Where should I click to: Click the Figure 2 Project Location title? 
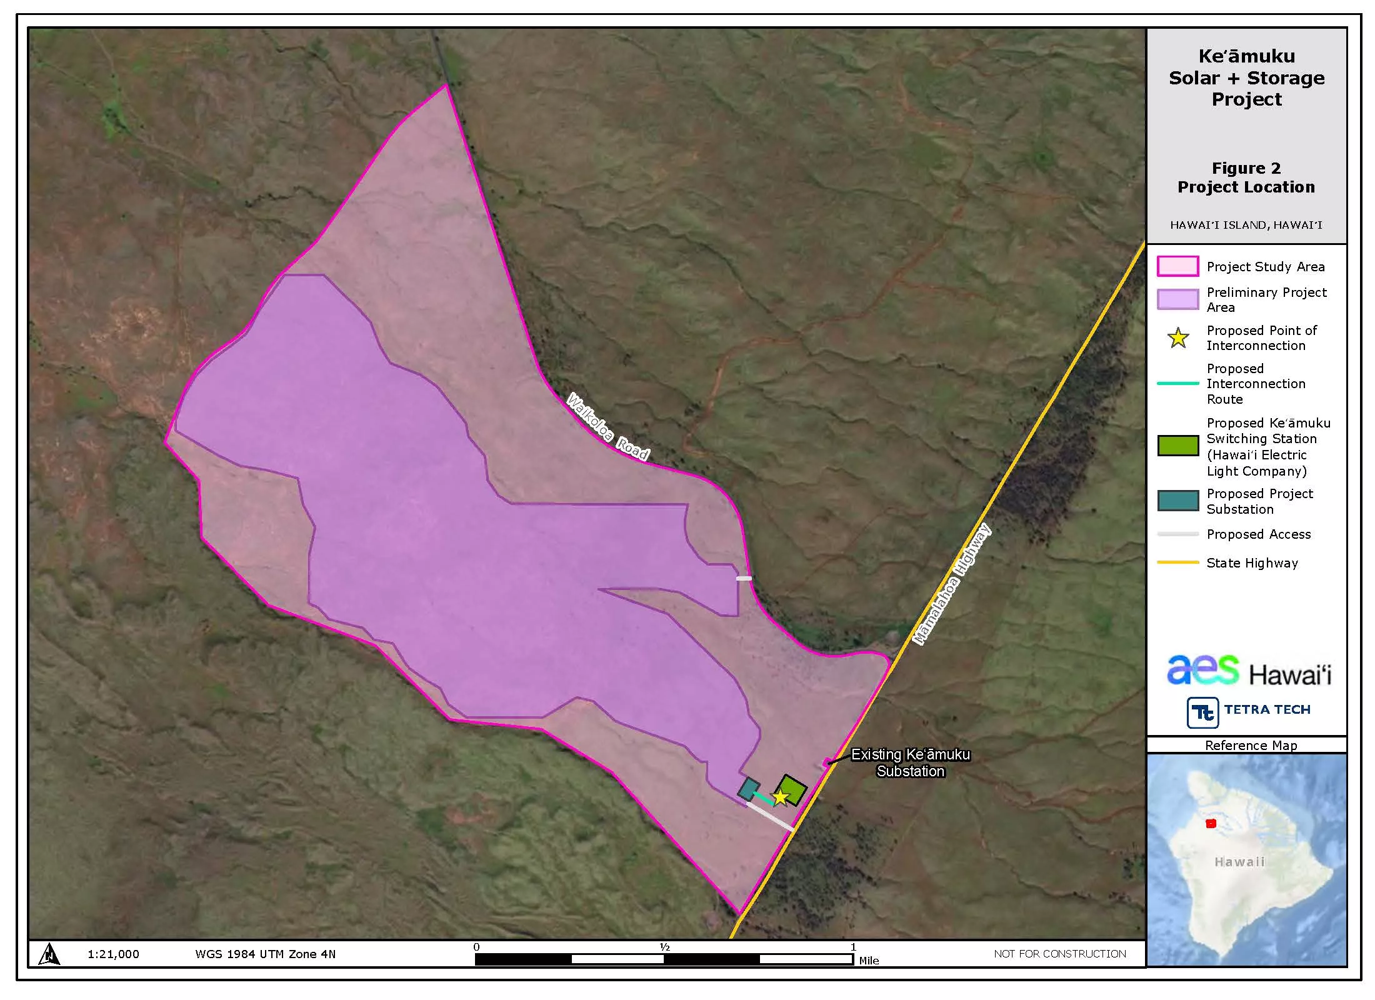(1246, 177)
